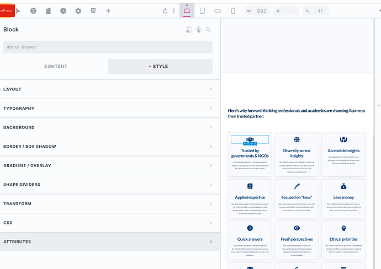This screenshot has height=269, width=381.
Task: Click the clock icon above Quick answers
Action: pyautogui.click(x=250, y=228)
